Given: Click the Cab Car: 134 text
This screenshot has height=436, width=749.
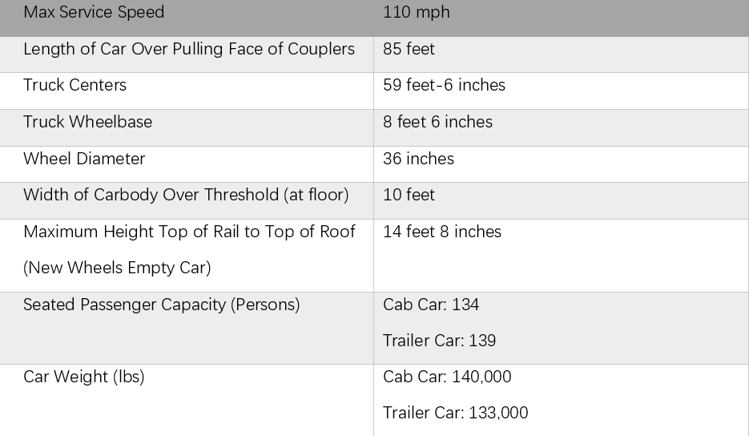Looking at the screenshot, I should click(x=431, y=305).
